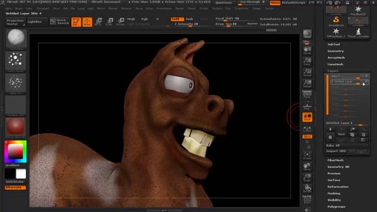The image size is (377, 212).
Task: Select the Scale transform tool
Action: [x=109, y=22]
